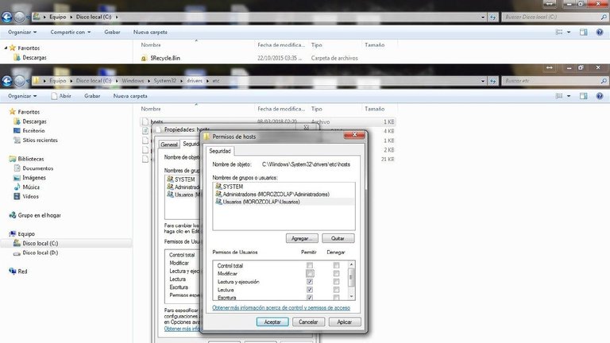Open access control and permissions help link
610x343 pixels.
click(281, 307)
